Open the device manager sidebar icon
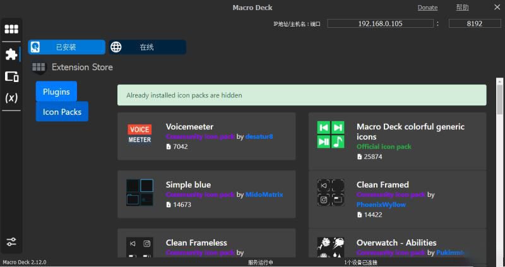The height and width of the screenshot is (267, 505). pos(11,76)
